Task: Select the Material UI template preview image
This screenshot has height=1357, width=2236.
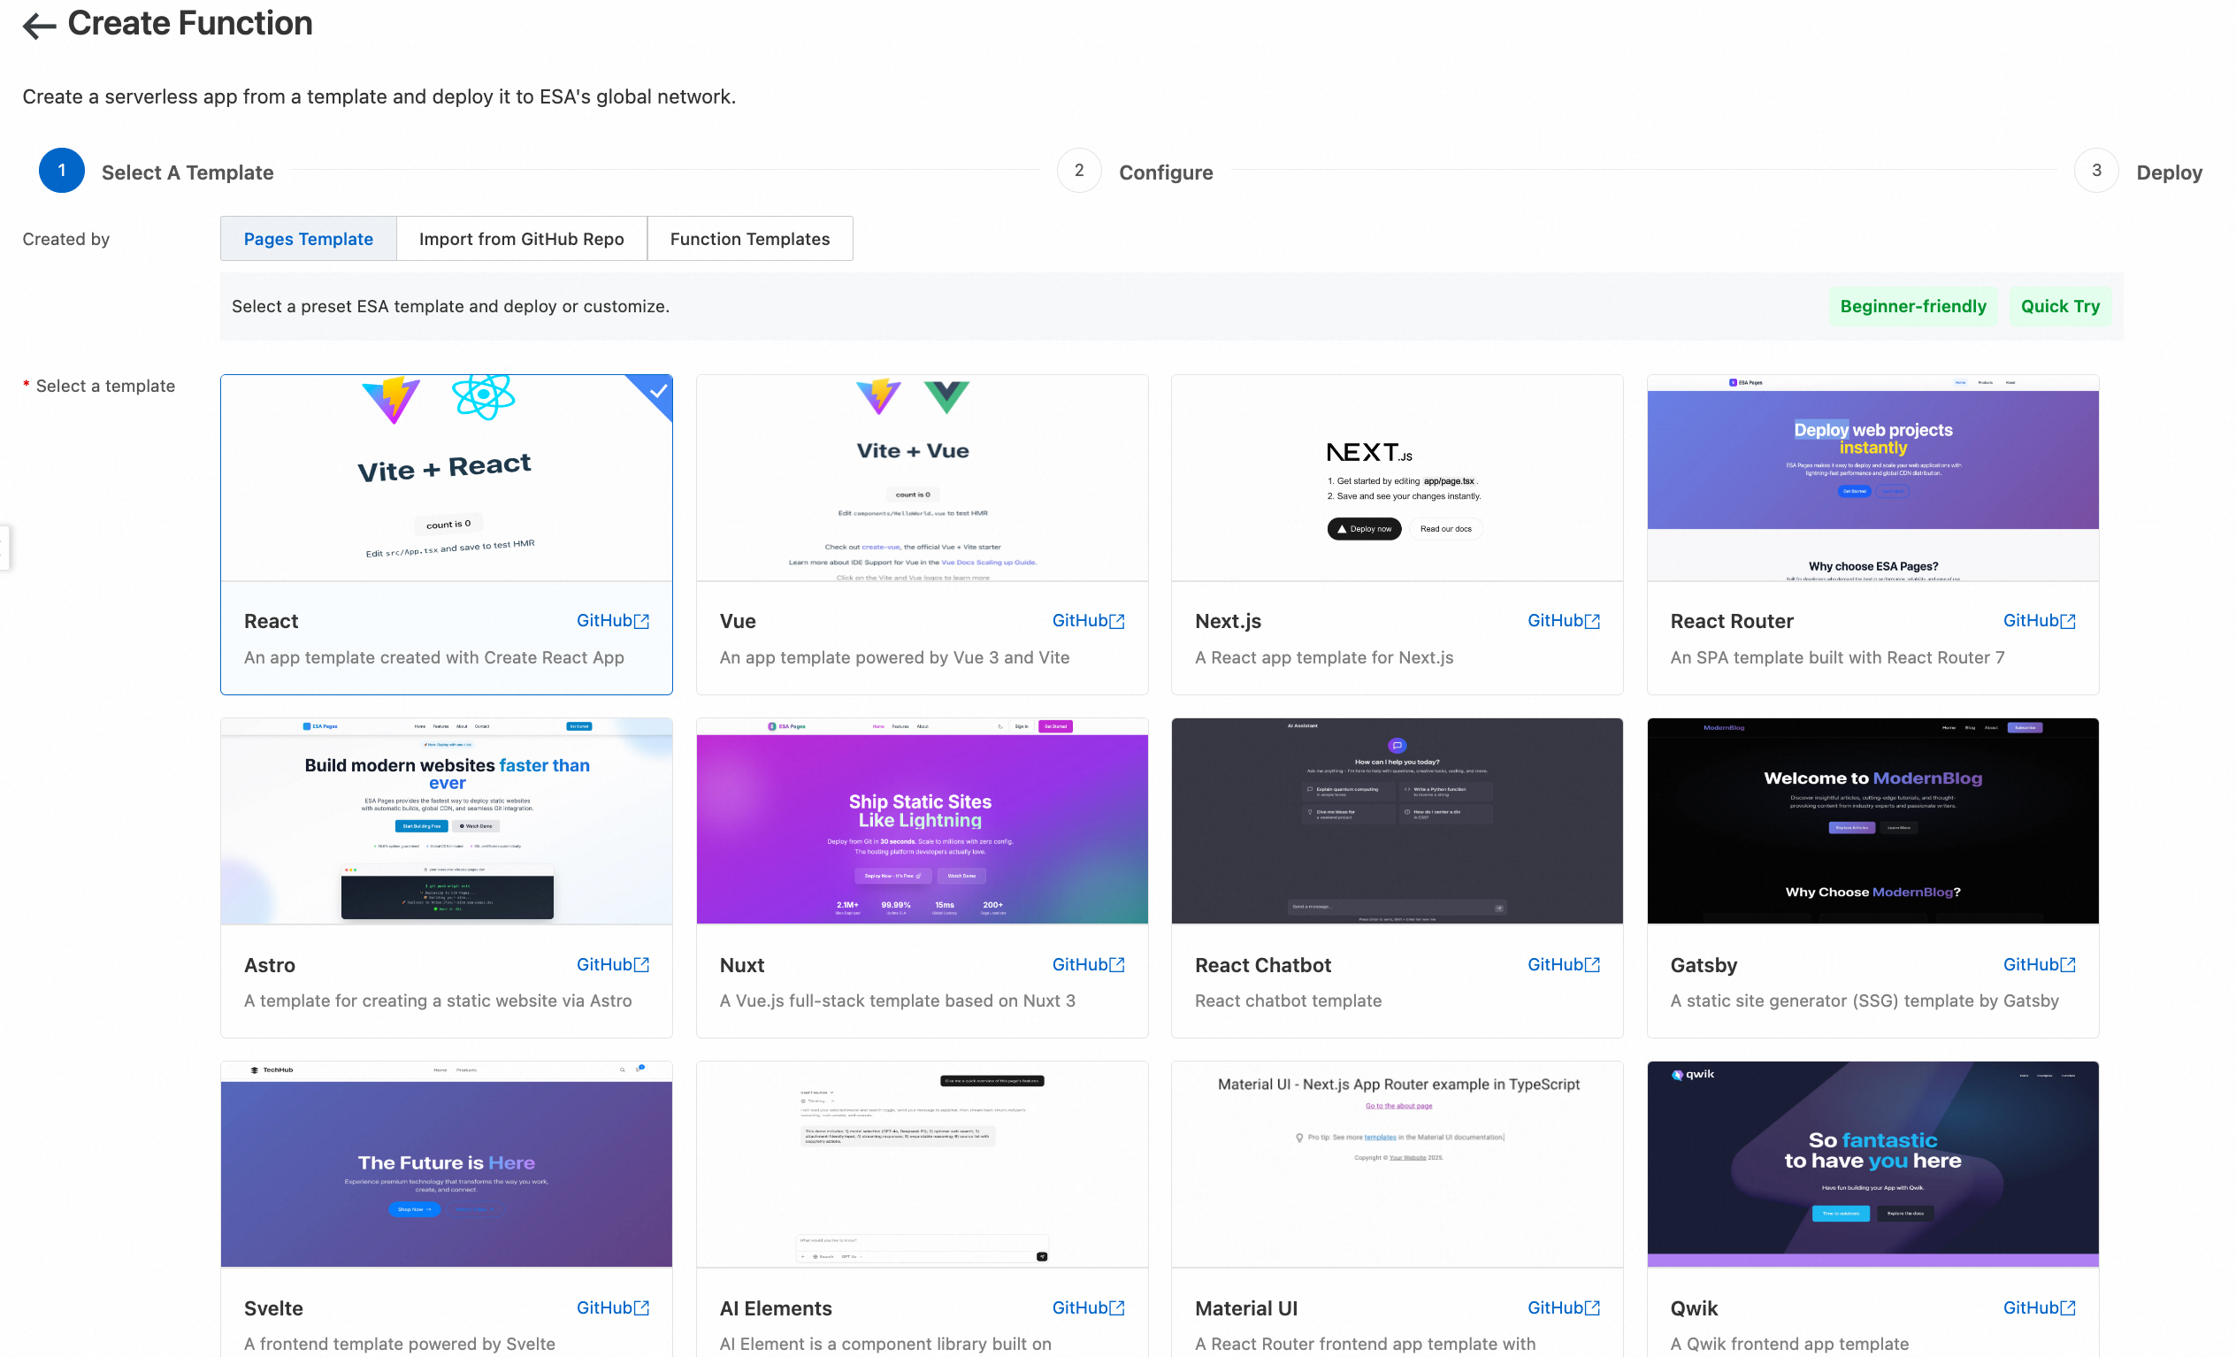Action: [1397, 1164]
